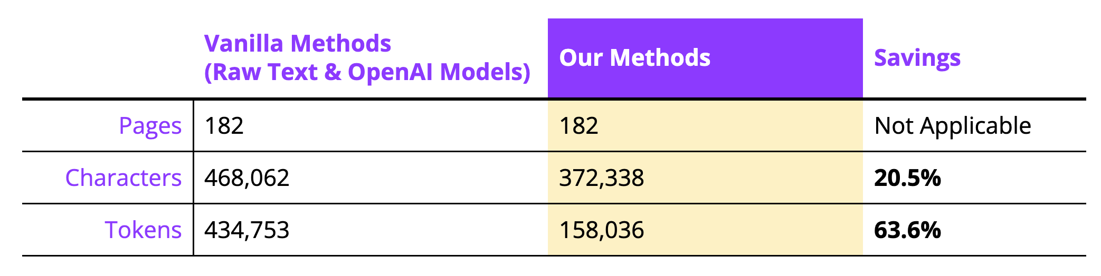The height and width of the screenshot is (276, 1101).
Task: Click the vertical divider beside row labels
Action: [193, 178]
